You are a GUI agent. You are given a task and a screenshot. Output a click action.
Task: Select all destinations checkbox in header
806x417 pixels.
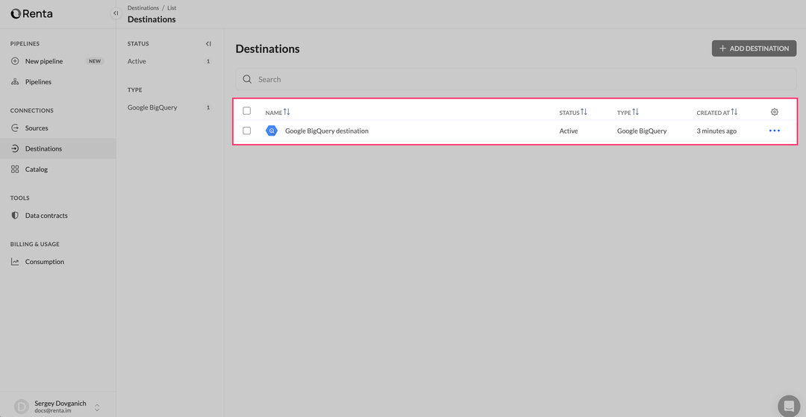(x=247, y=111)
